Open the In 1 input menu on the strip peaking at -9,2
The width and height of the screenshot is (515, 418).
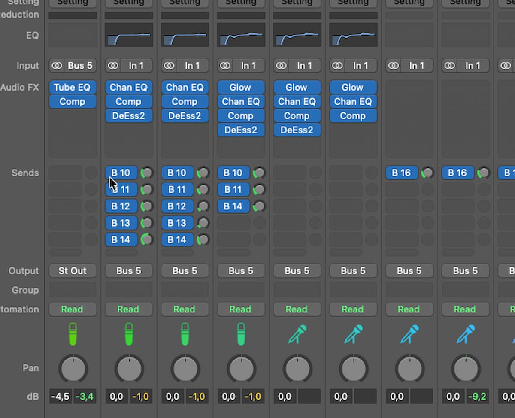[473, 66]
